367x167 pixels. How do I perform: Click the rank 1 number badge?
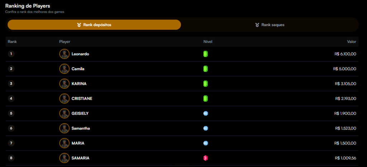pyautogui.click(x=11, y=54)
